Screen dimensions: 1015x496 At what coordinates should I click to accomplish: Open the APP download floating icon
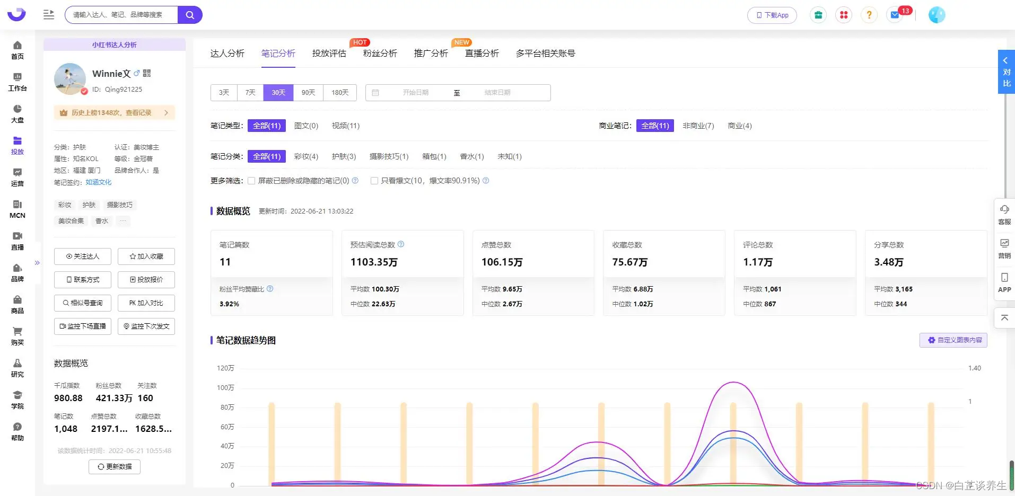(x=1004, y=282)
